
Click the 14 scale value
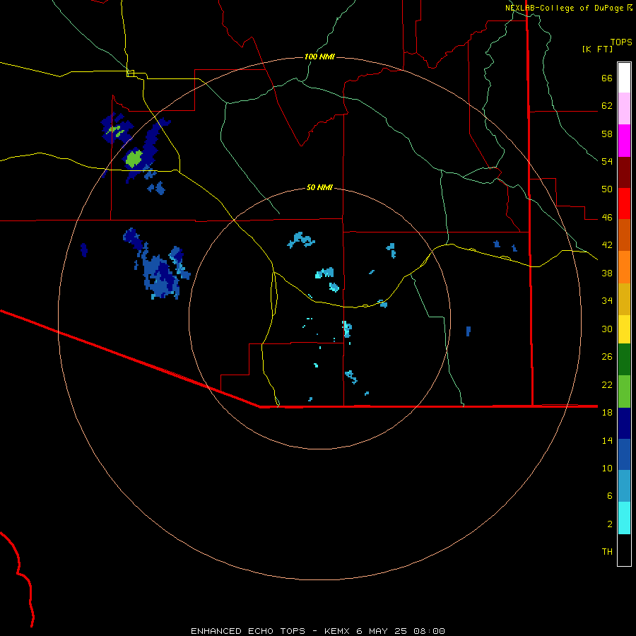click(x=607, y=440)
